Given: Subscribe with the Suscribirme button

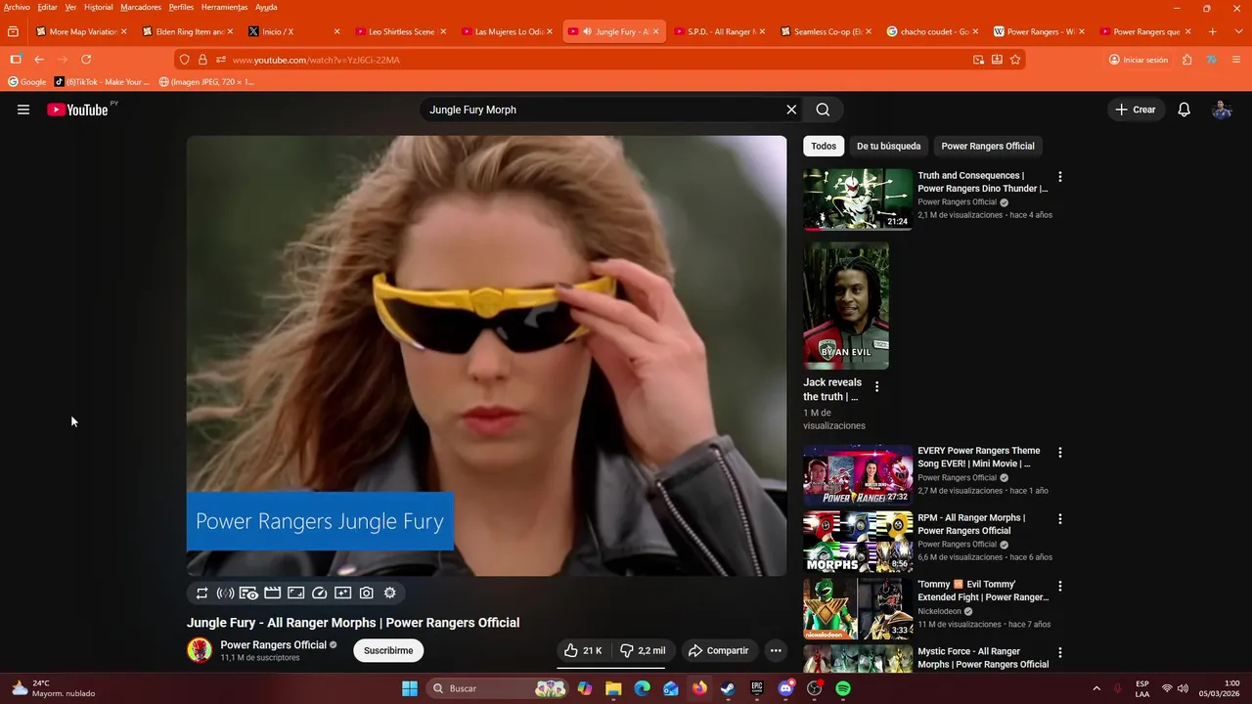Looking at the screenshot, I should click(388, 650).
